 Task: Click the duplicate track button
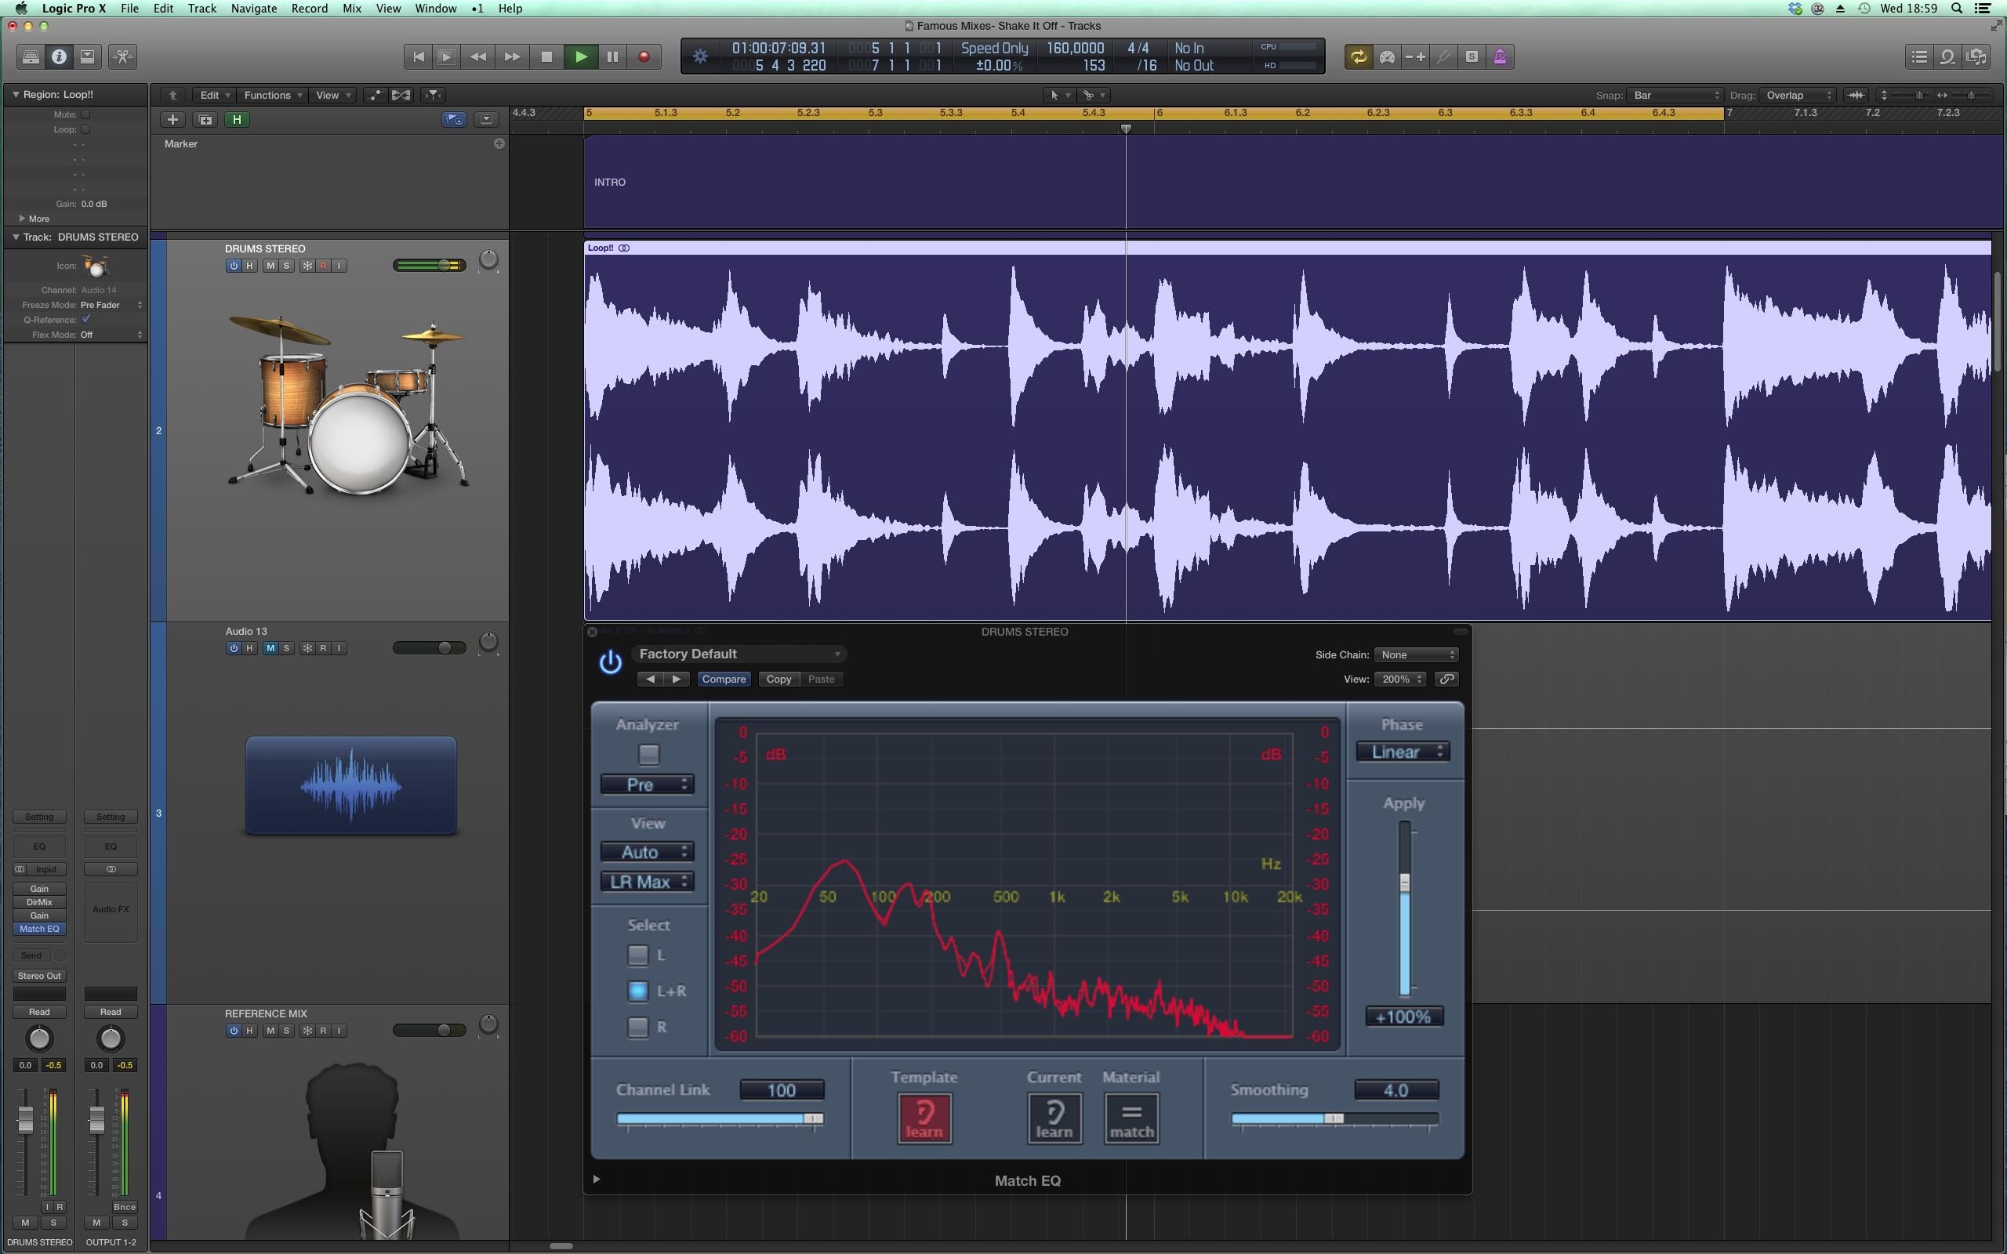[205, 119]
